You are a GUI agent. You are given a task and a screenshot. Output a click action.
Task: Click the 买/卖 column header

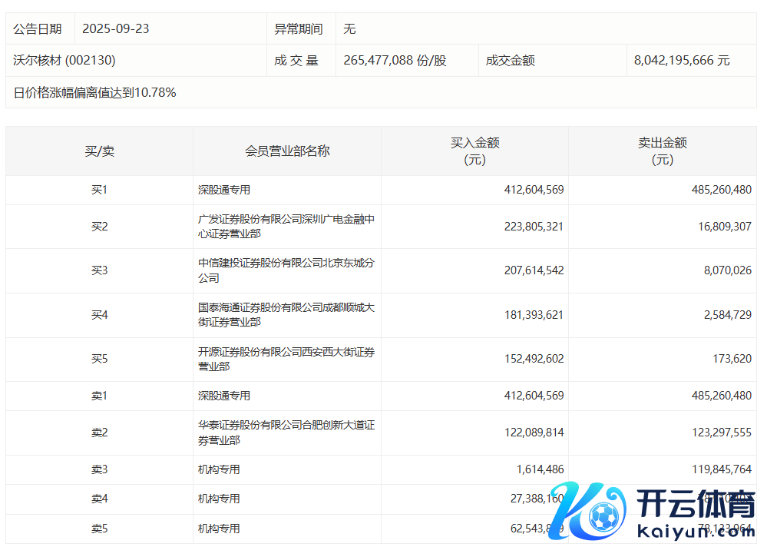pos(99,151)
